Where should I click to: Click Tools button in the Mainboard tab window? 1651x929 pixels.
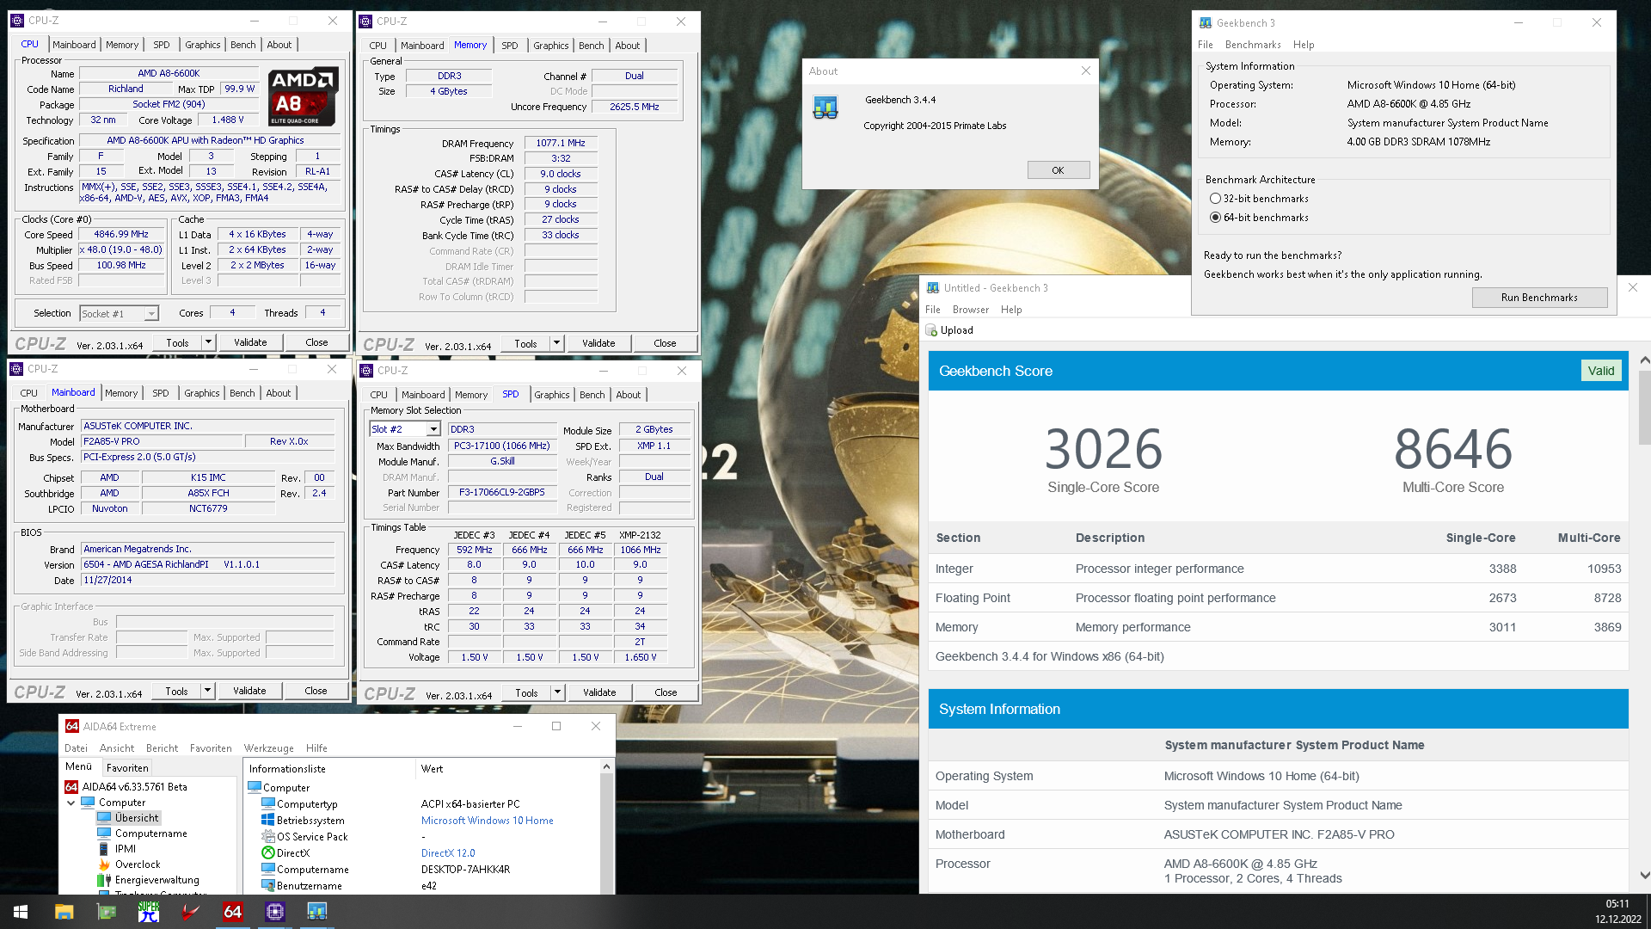(176, 691)
